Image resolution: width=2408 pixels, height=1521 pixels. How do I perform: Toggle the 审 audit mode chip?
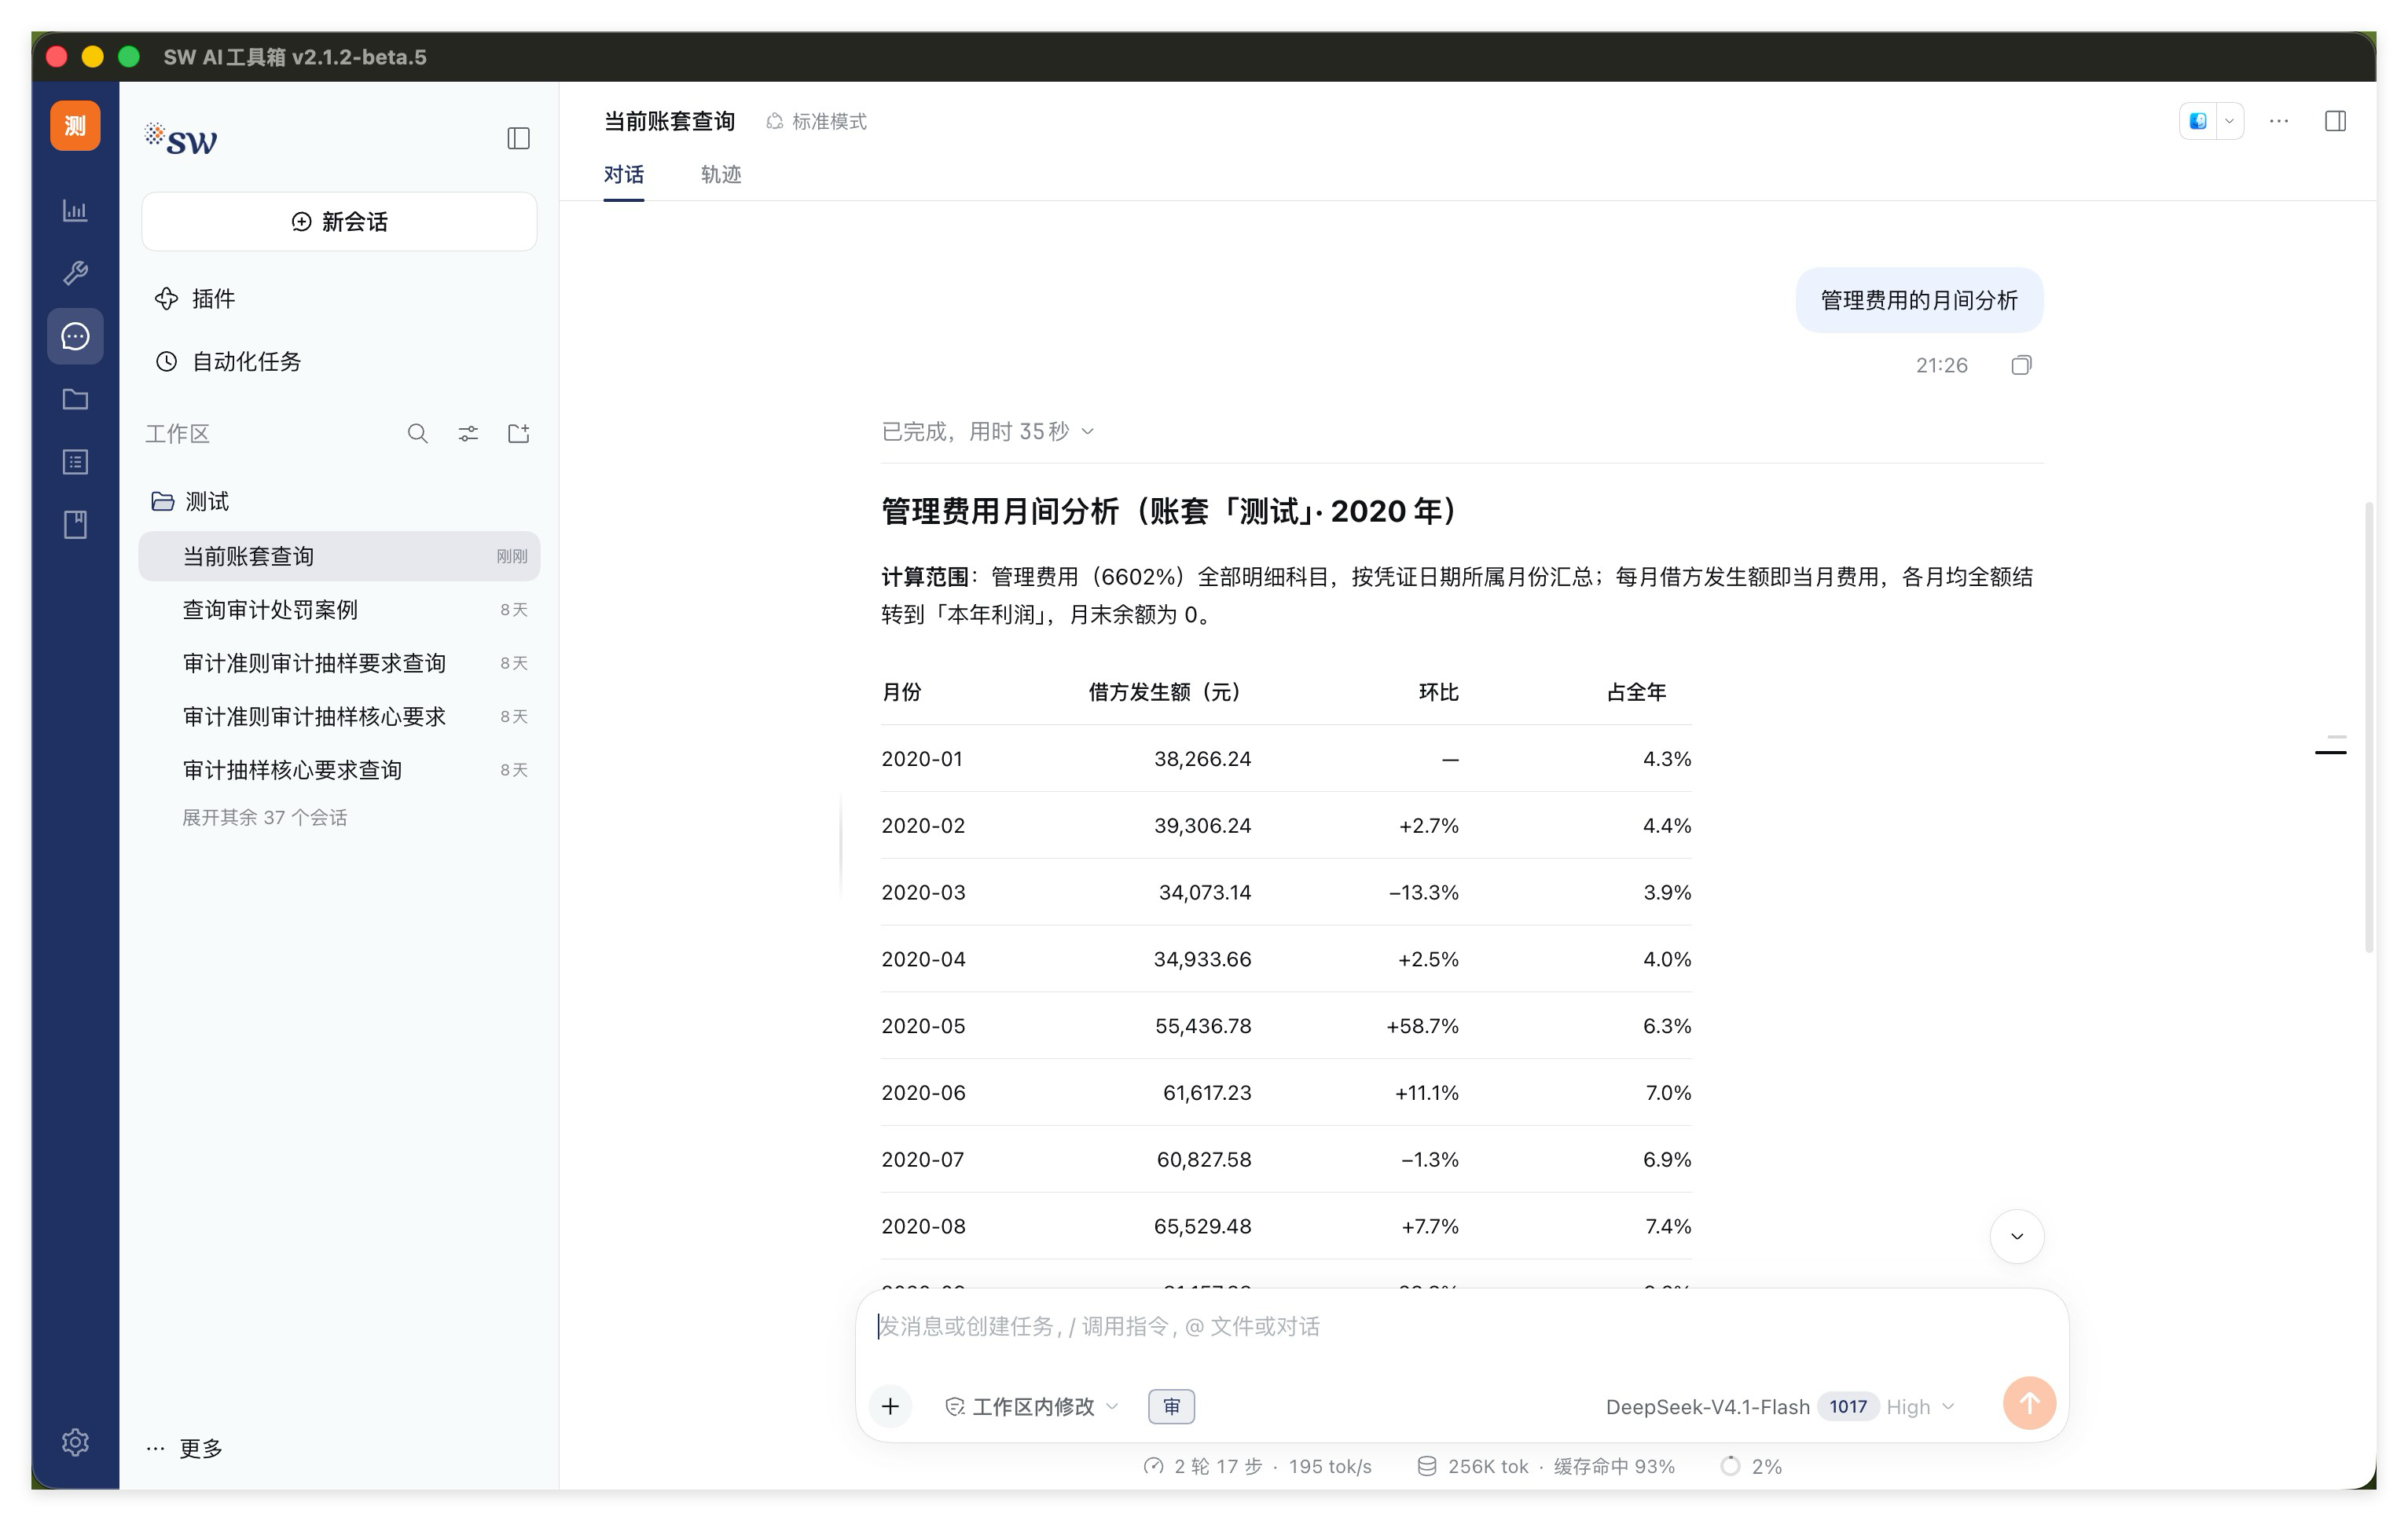coord(1171,1406)
